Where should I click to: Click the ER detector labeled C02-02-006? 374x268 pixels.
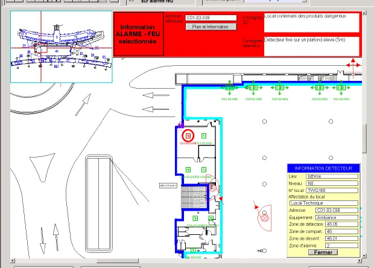pyautogui.click(x=229, y=88)
